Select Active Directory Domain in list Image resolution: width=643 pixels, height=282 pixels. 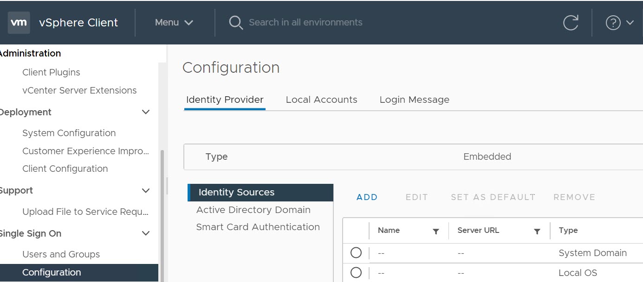[x=253, y=210]
